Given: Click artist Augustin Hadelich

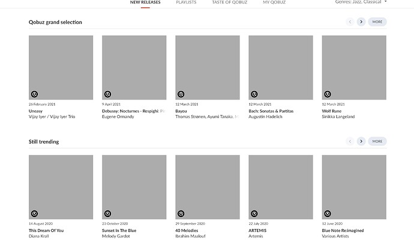Looking at the screenshot, I should (265, 116).
